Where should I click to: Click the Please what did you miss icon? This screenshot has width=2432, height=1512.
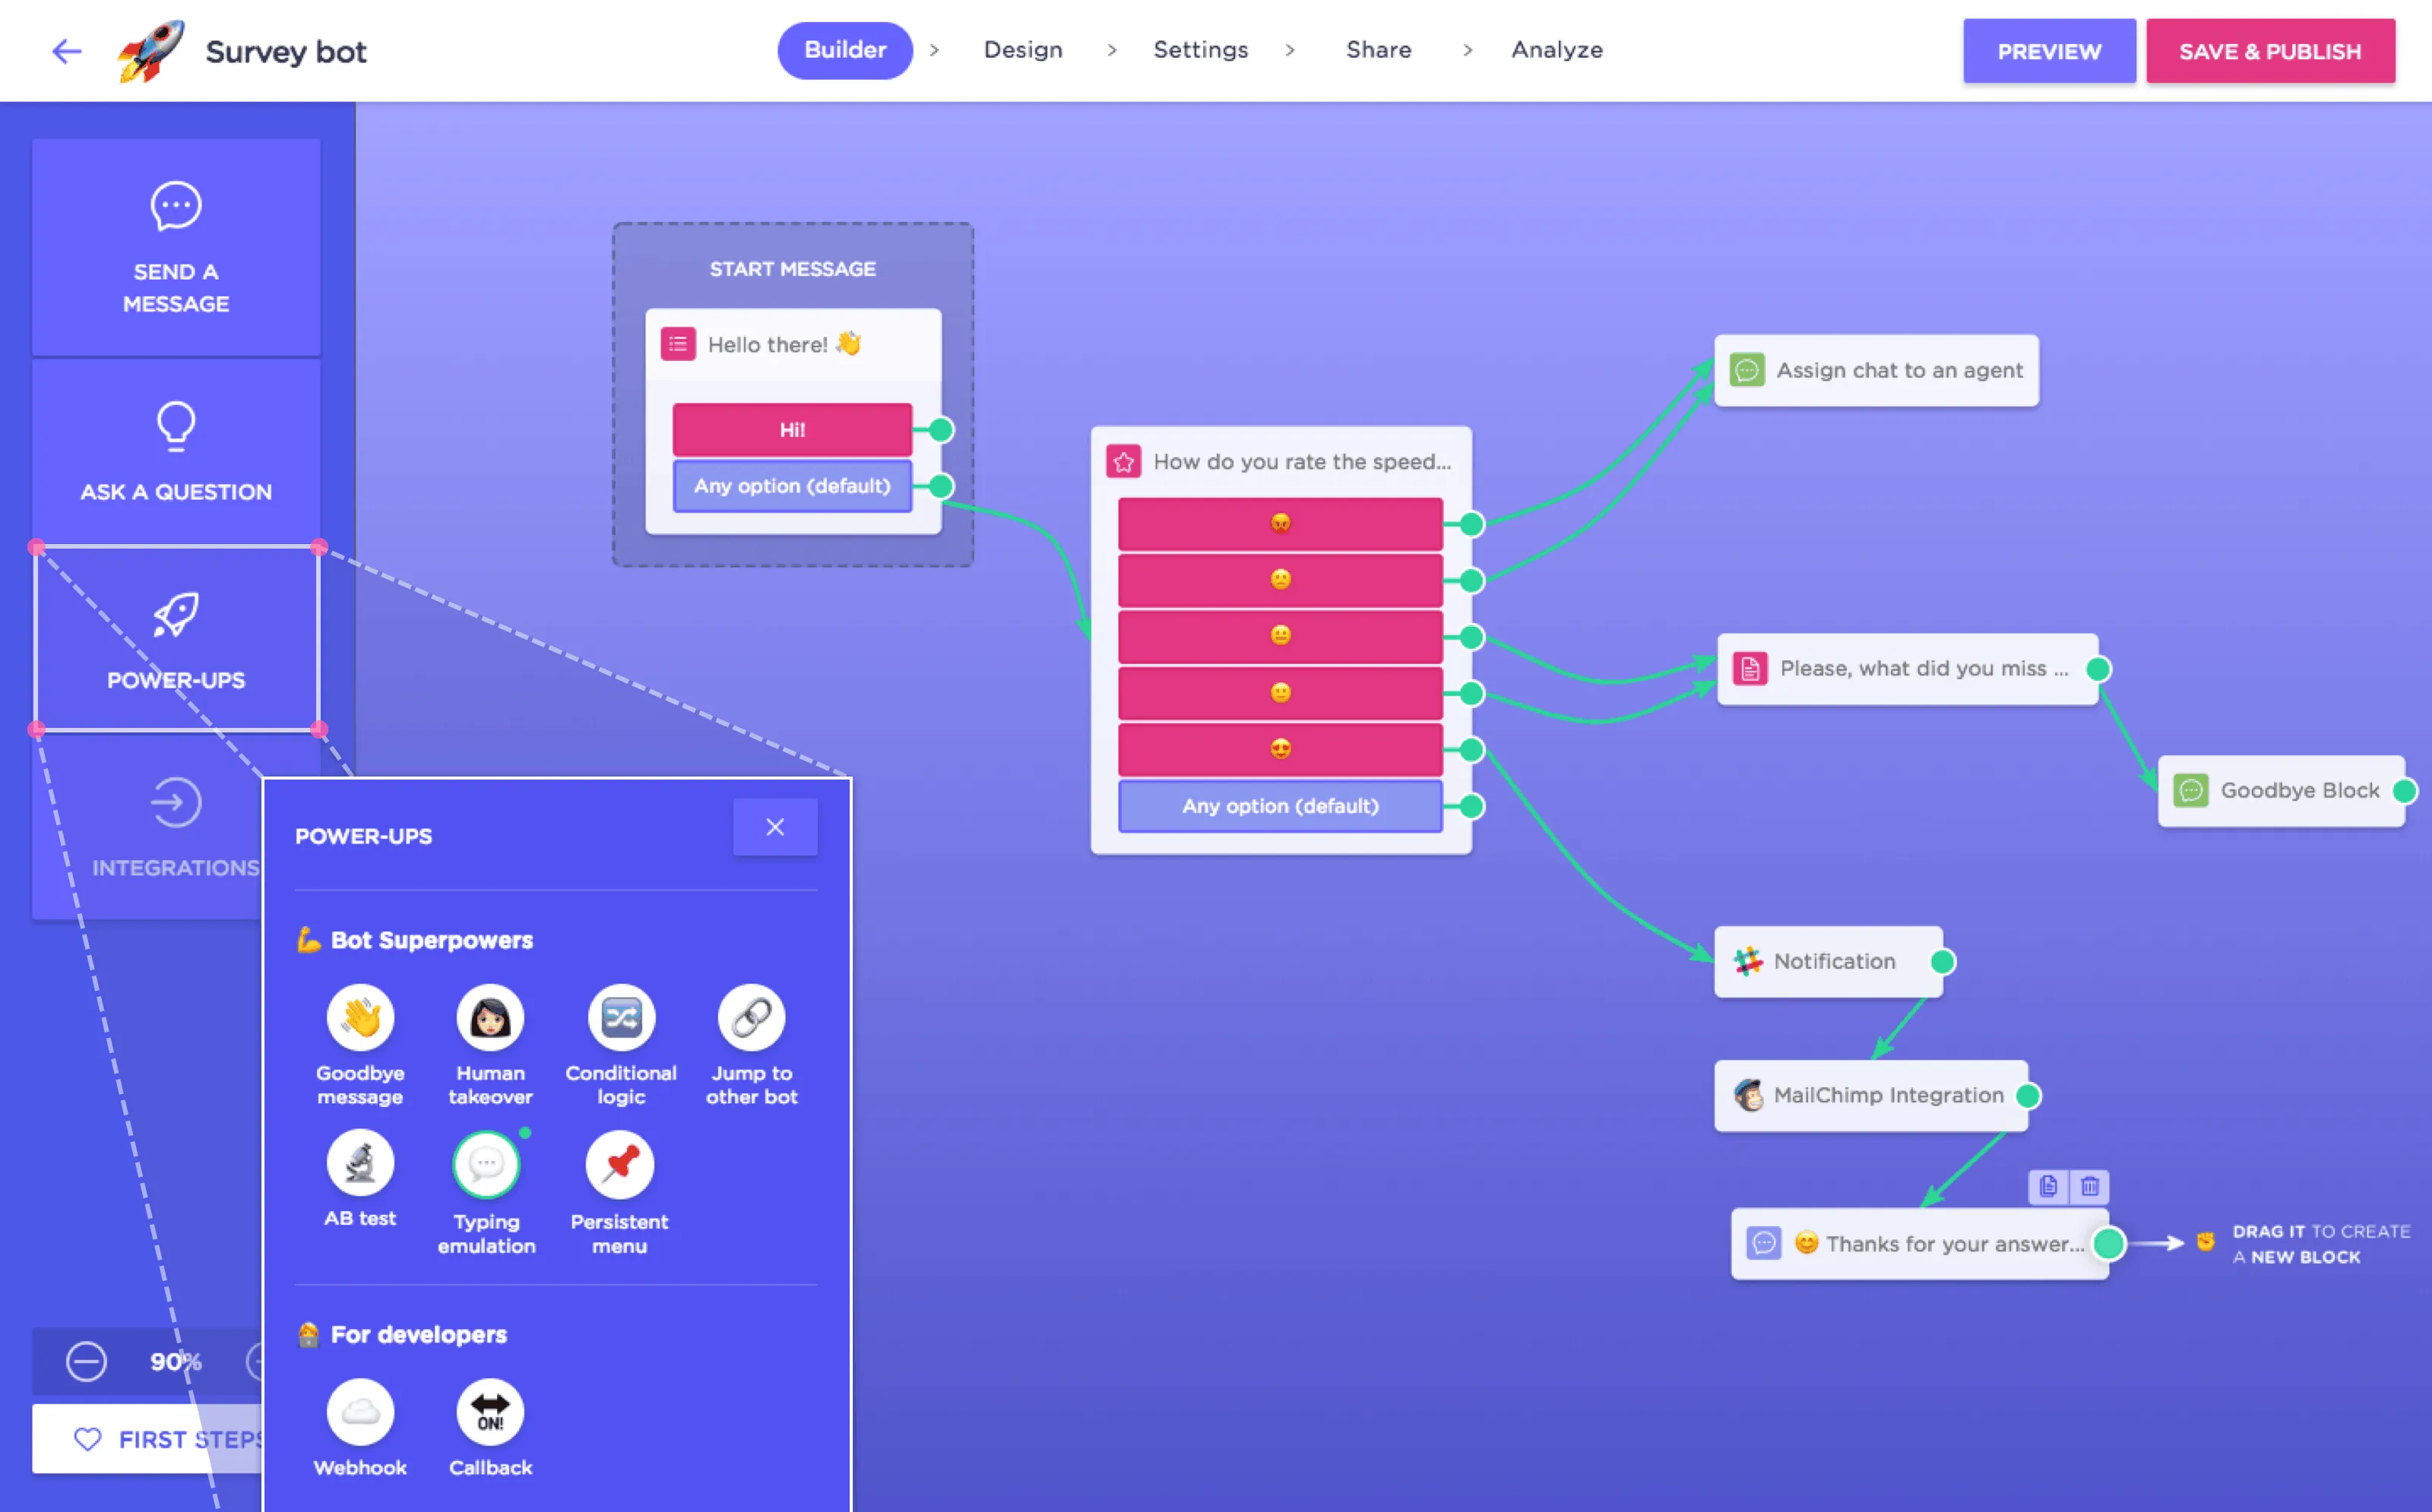click(1750, 668)
